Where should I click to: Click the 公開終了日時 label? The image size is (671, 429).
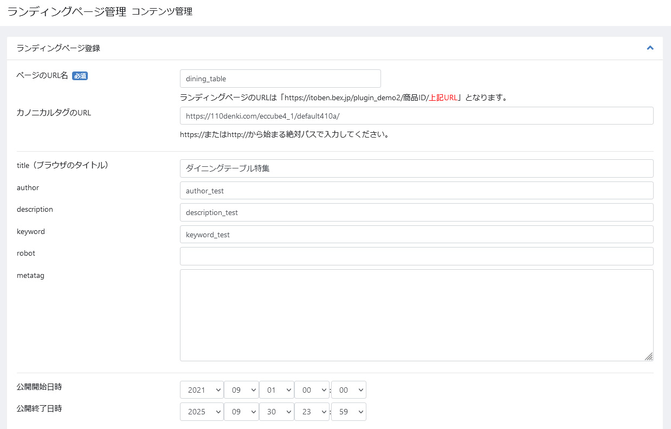click(x=39, y=408)
